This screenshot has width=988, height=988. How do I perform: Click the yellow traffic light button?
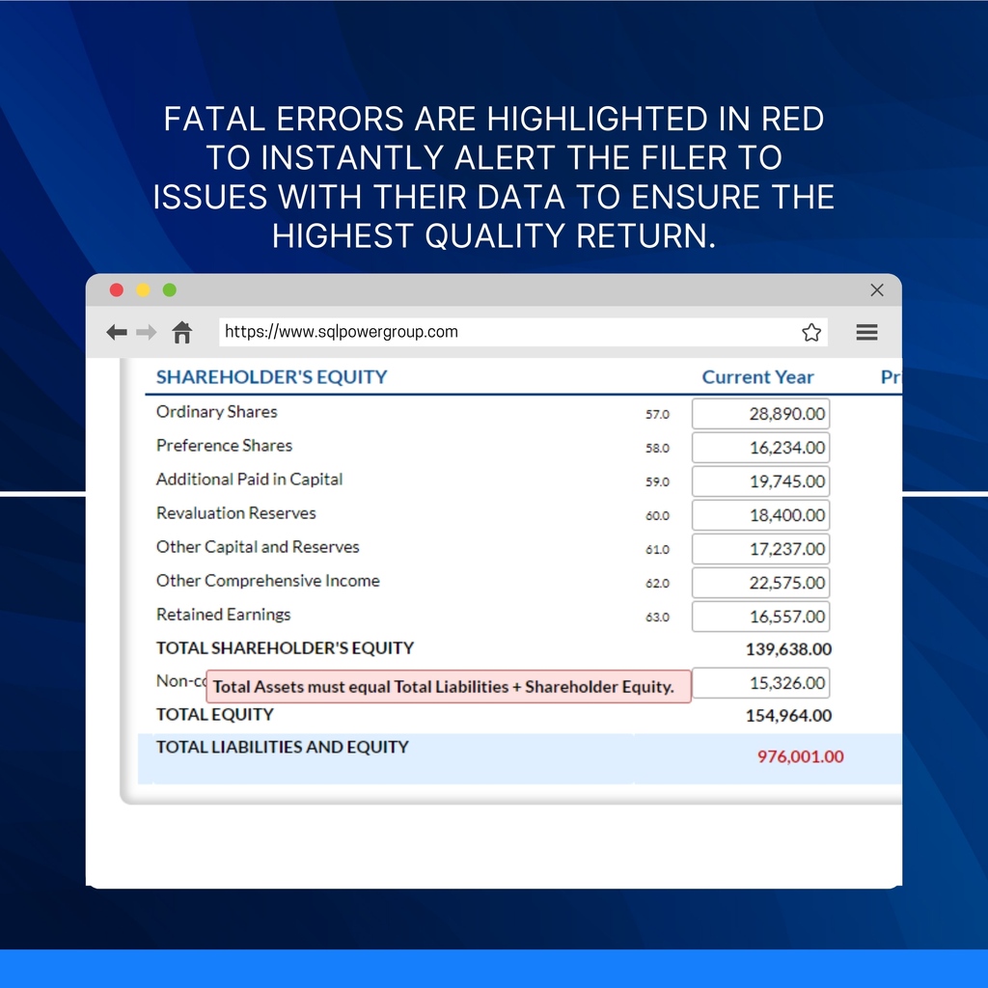pos(143,289)
